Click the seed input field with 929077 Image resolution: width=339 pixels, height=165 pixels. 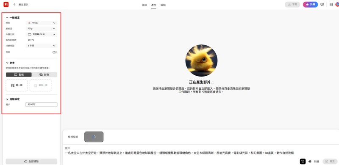pos(41,104)
